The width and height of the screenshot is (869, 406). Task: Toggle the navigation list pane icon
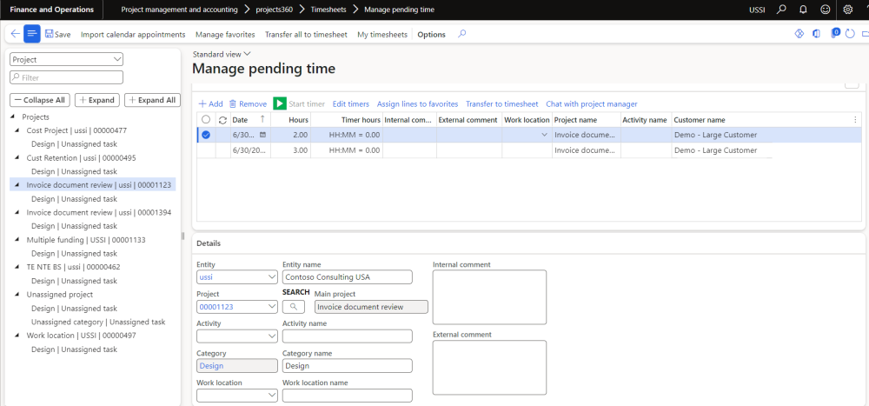tap(32, 34)
